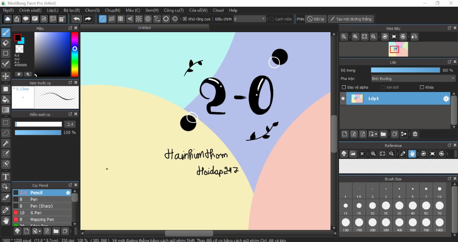Screen dimensions: 458x242
Task: Select the rectangular Select tool
Action: coord(5,122)
